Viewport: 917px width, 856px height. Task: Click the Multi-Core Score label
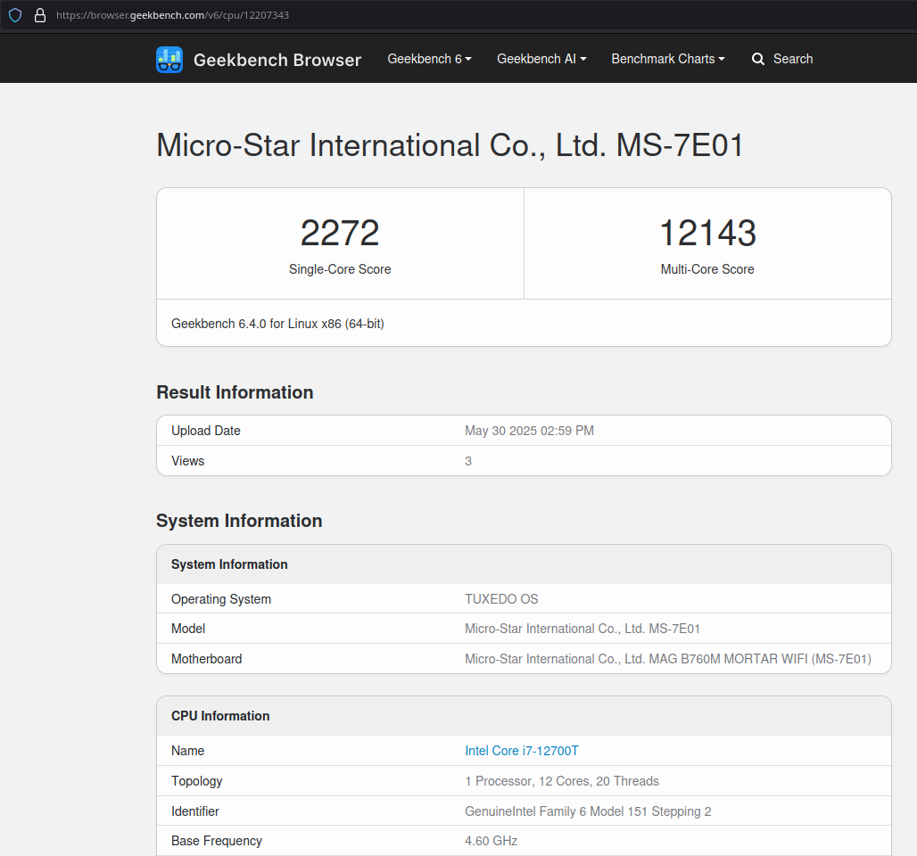coord(707,269)
